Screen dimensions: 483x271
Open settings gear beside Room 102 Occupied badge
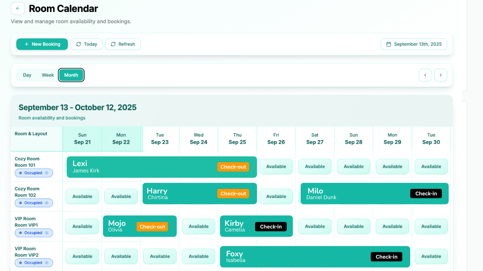tap(46, 203)
